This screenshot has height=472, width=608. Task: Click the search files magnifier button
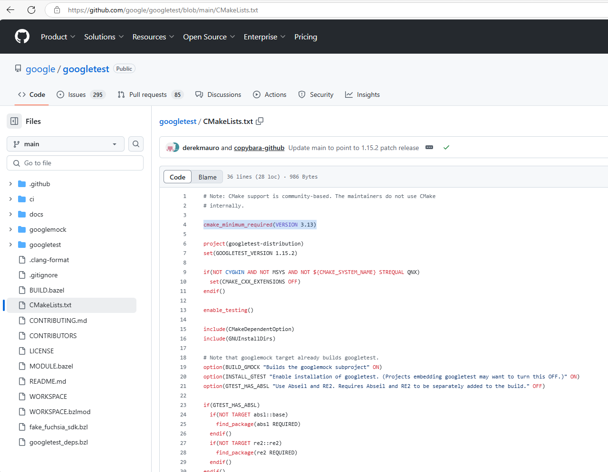[x=136, y=144]
